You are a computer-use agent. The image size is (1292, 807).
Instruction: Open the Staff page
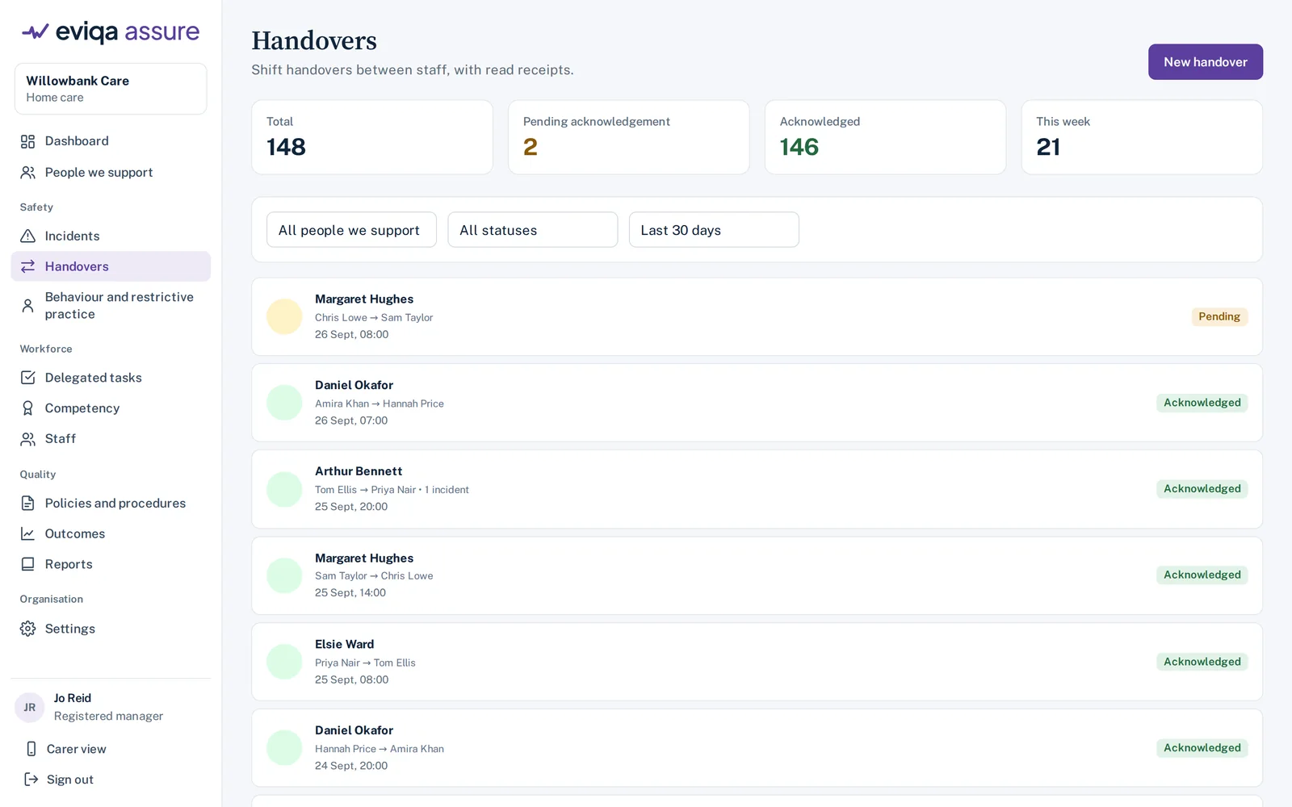click(x=111, y=439)
